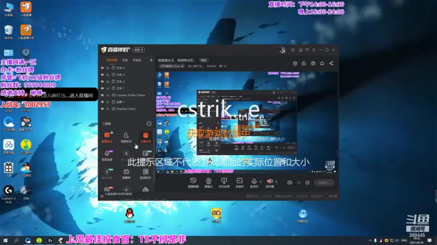Toggle lock on PopKart Client source
This screenshot has height=245, width=437.
pyautogui.click(x=108, y=109)
